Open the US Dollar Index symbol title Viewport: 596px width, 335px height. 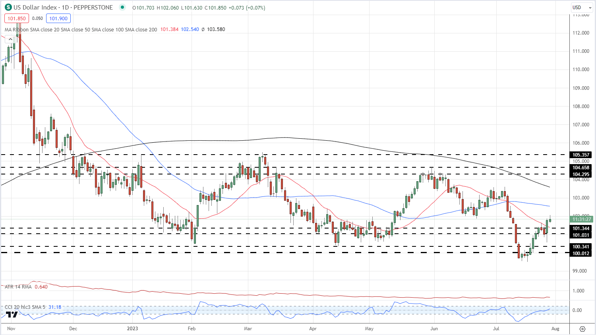63,8
